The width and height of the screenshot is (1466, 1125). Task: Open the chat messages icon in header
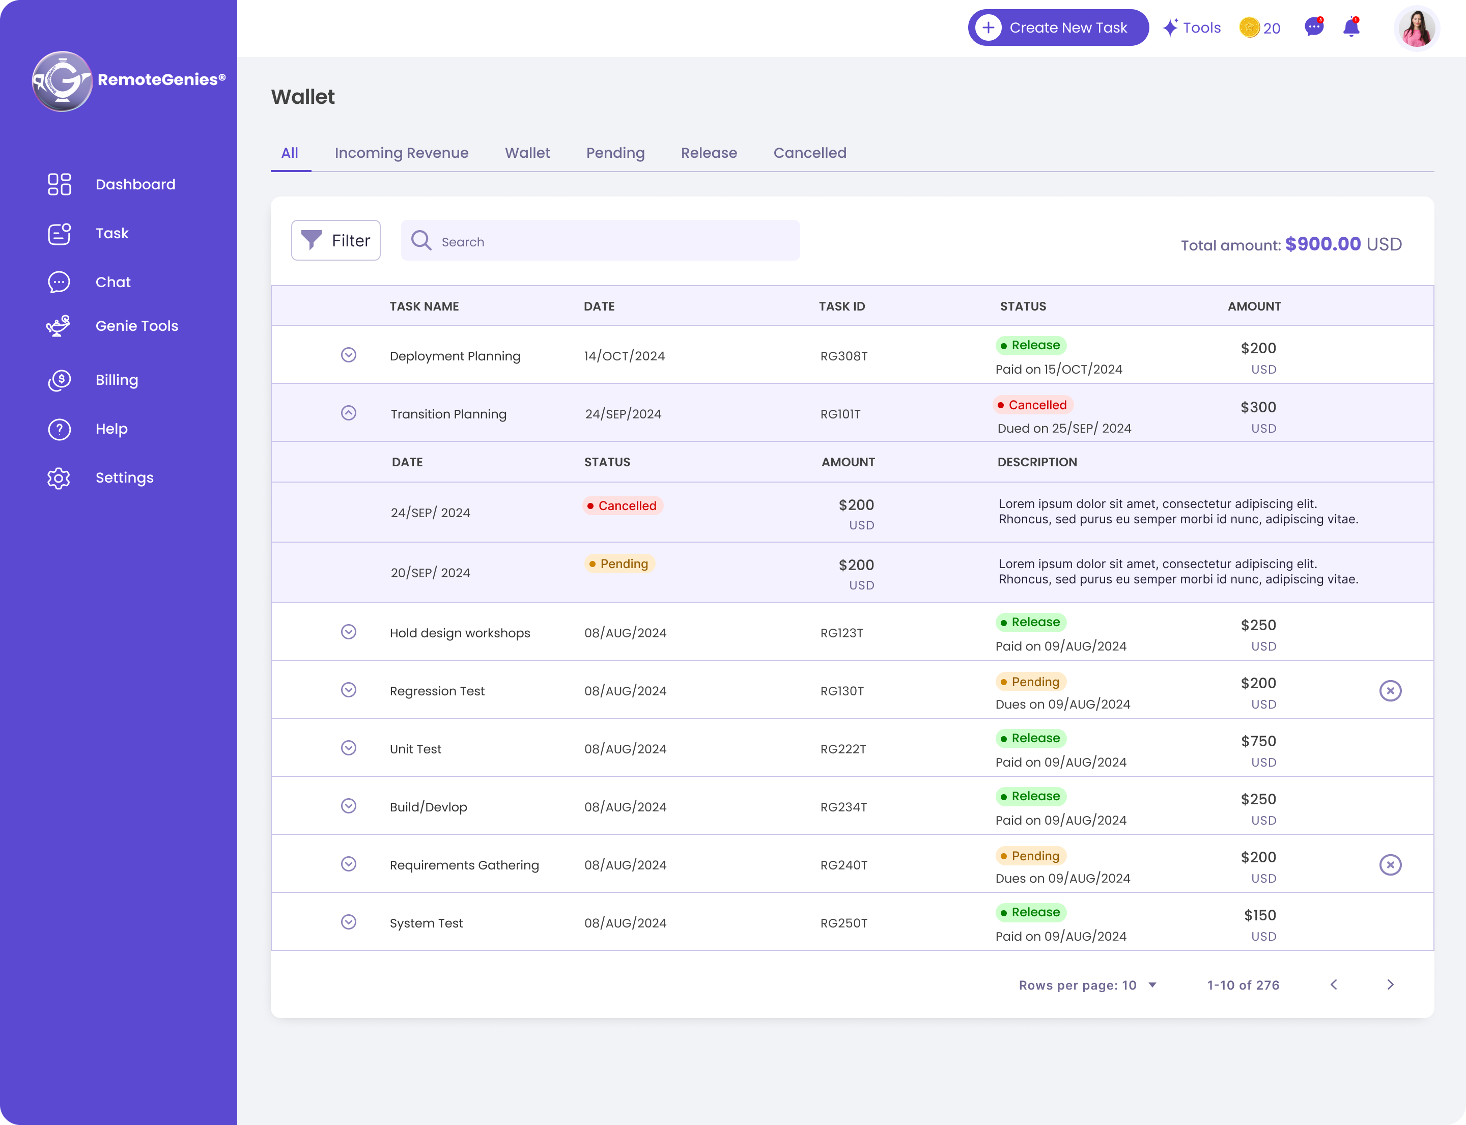coord(1314,27)
